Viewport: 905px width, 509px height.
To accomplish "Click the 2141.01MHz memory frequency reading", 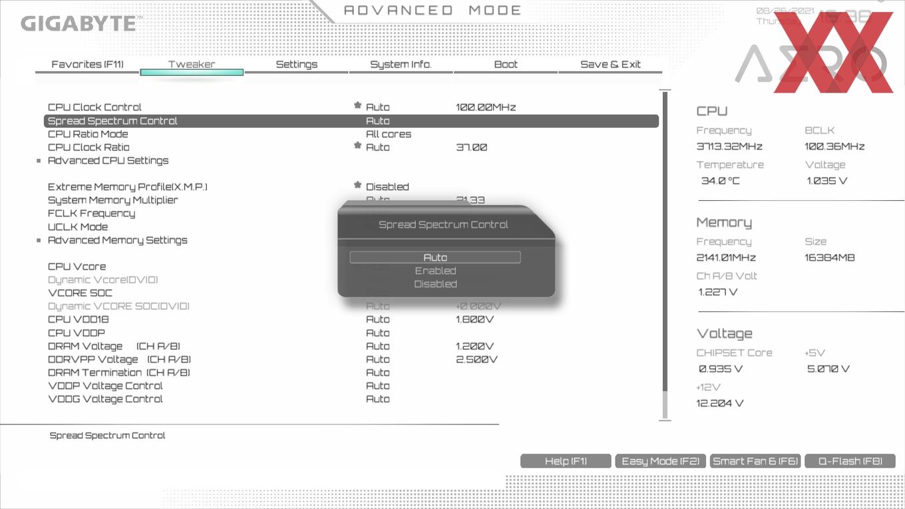I will pyautogui.click(x=726, y=257).
